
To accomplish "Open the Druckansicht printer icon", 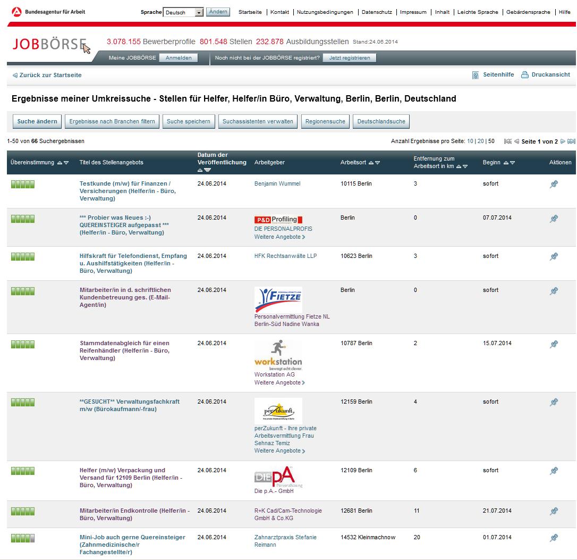I will (525, 75).
